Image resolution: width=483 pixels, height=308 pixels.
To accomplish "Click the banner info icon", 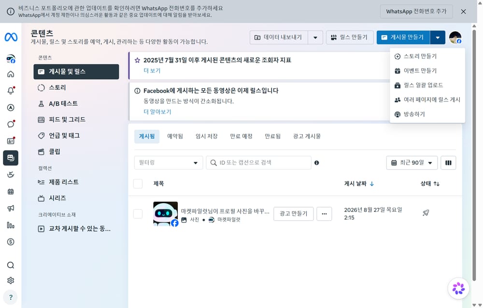I will (x=11, y=12).
